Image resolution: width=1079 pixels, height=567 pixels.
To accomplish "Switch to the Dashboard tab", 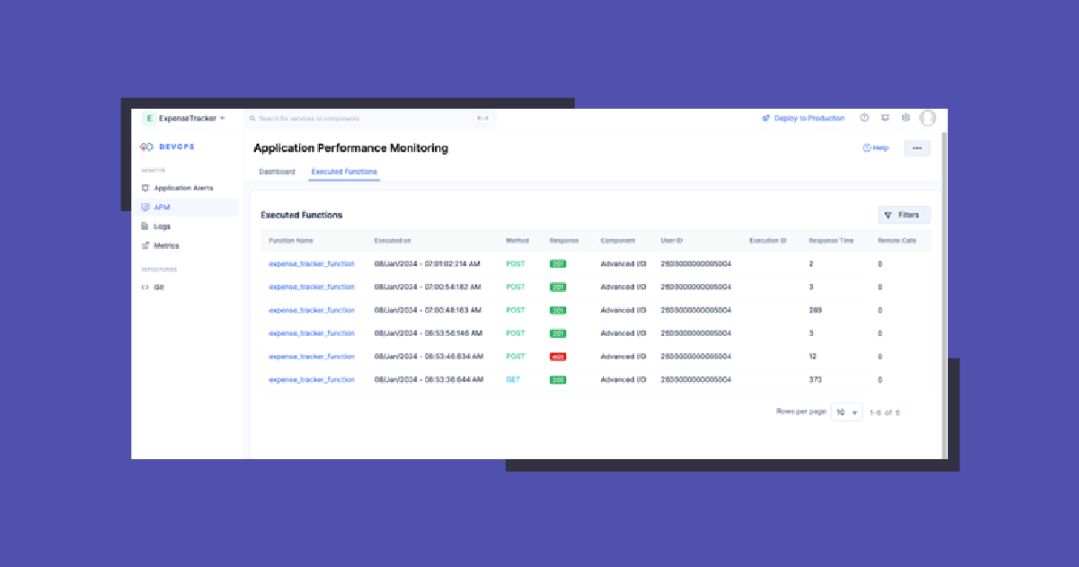I will (x=277, y=172).
